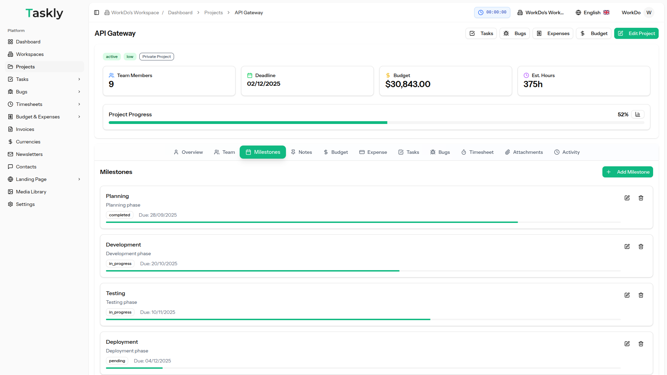Click the Invoices icon in the sidebar
667x375 pixels.
(x=10, y=129)
